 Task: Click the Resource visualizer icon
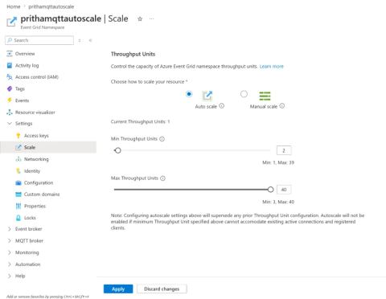(x=10, y=113)
